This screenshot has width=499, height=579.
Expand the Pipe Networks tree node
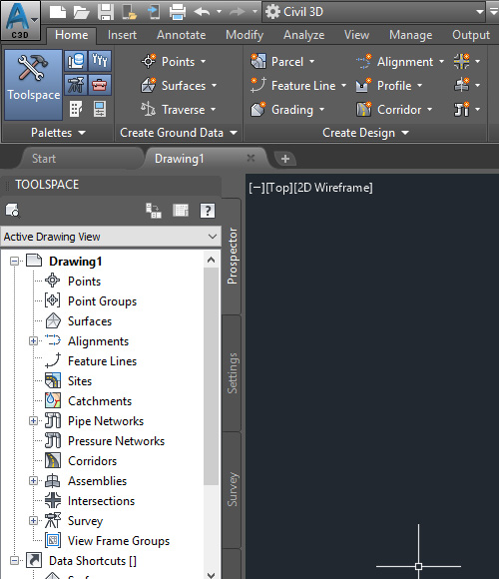33,420
